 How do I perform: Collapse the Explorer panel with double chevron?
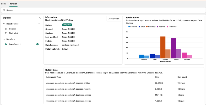tap(40, 18)
